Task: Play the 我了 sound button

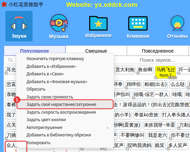Action: (11, 115)
